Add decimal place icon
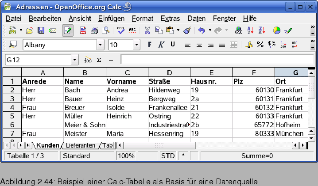The height and width of the screenshot is (186, 318). pos(283,45)
